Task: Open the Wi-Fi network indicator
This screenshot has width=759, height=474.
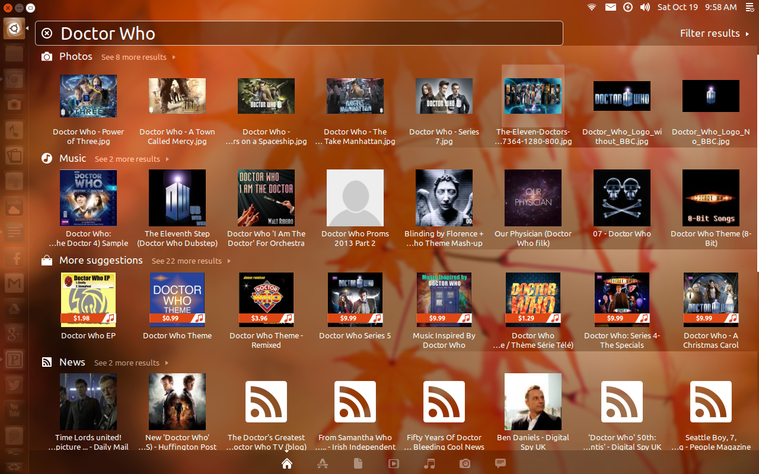Action: (x=592, y=7)
